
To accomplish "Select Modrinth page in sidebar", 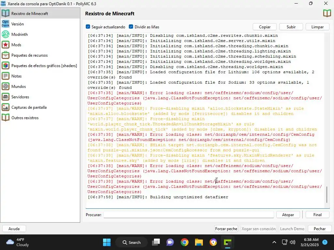I will (40, 34).
